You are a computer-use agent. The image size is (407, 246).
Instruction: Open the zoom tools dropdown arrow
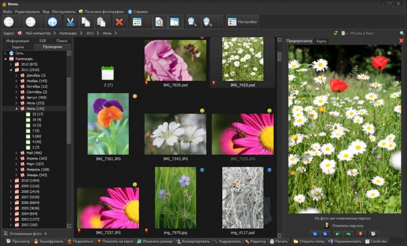pos(221,22)
